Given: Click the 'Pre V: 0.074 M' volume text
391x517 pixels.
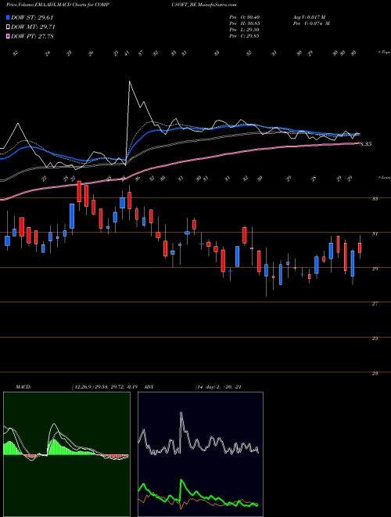Looking at the screenshot, I should click(311, 23).
